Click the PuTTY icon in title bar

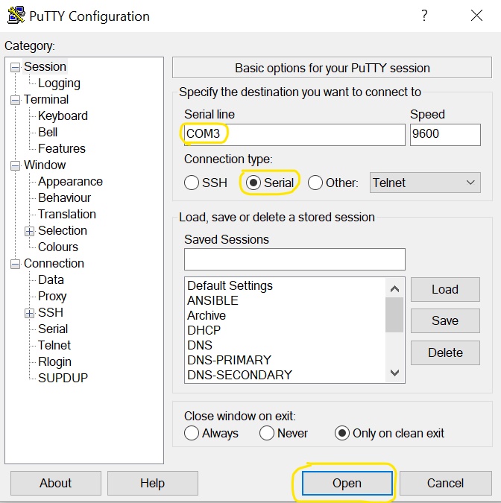tap(16, 16)
